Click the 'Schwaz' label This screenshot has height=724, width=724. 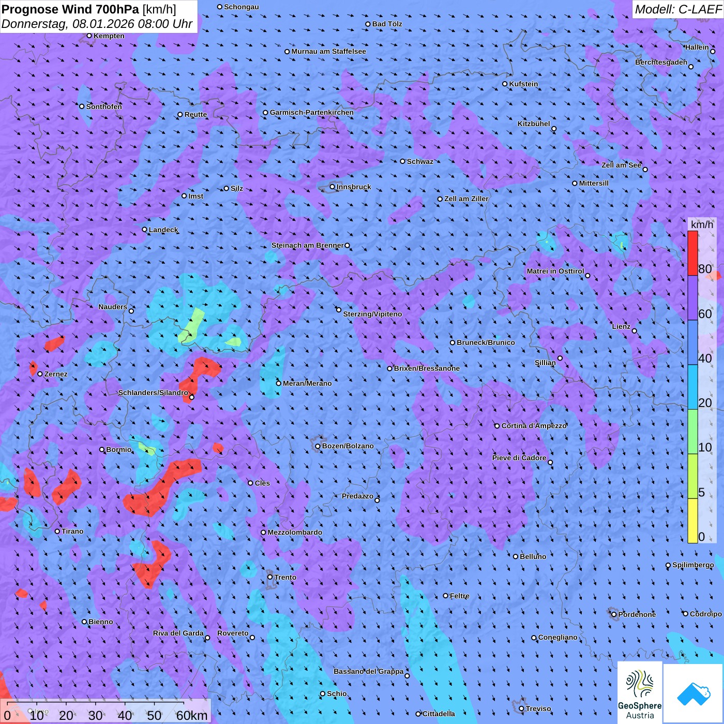(x=420, y=161)
